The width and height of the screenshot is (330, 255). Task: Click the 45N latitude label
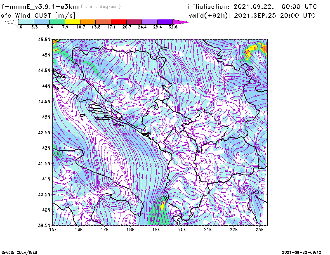(x=46, y=55)
